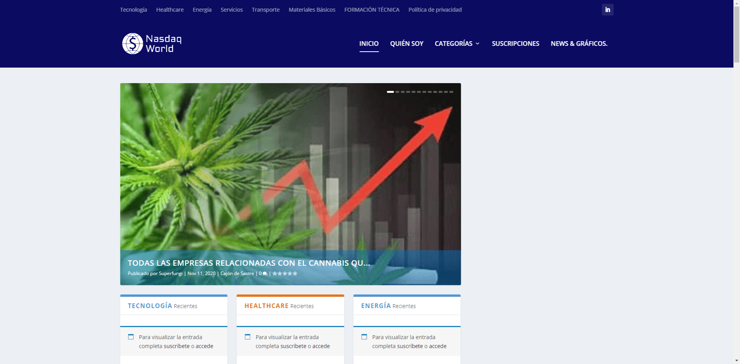Click post icon under Healthcare Recientes

(x=247, y=337)
